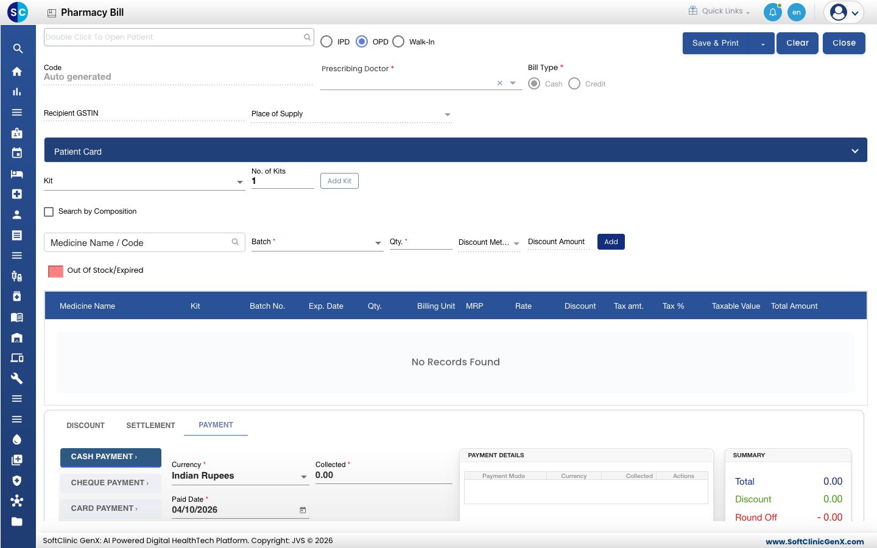This screenshot has width=877, height=548.
Task: Open the Batch dropdown
Action: 317,242
